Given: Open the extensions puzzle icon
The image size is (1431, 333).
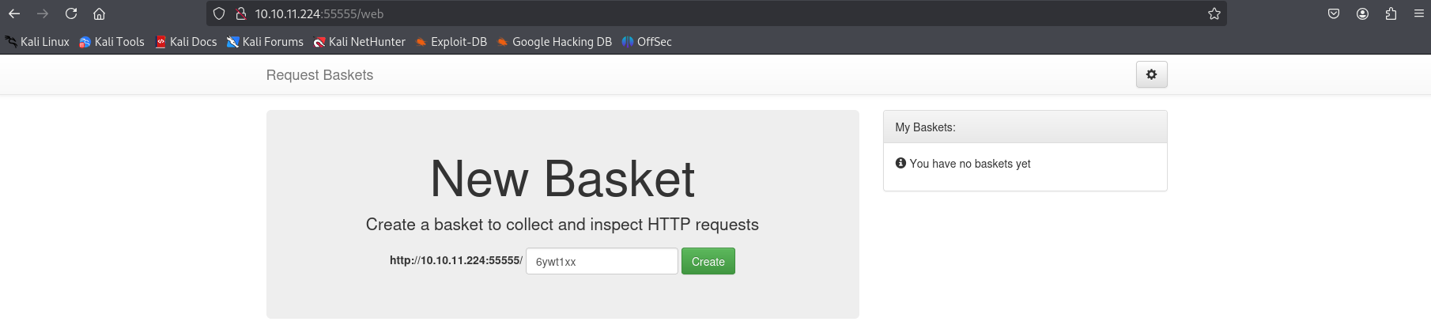Looking at the screenshot, I should pyautogui.click(x=1391, y=13).
